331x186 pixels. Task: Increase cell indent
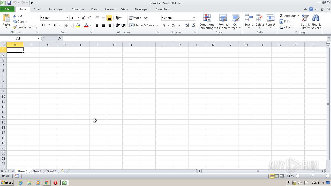[124, 25]
